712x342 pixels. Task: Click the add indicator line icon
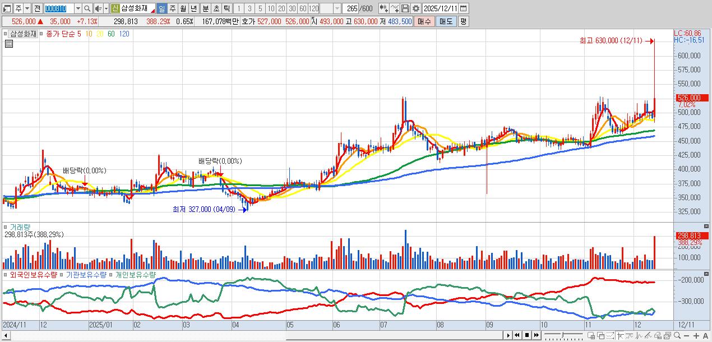pos(395,8)
